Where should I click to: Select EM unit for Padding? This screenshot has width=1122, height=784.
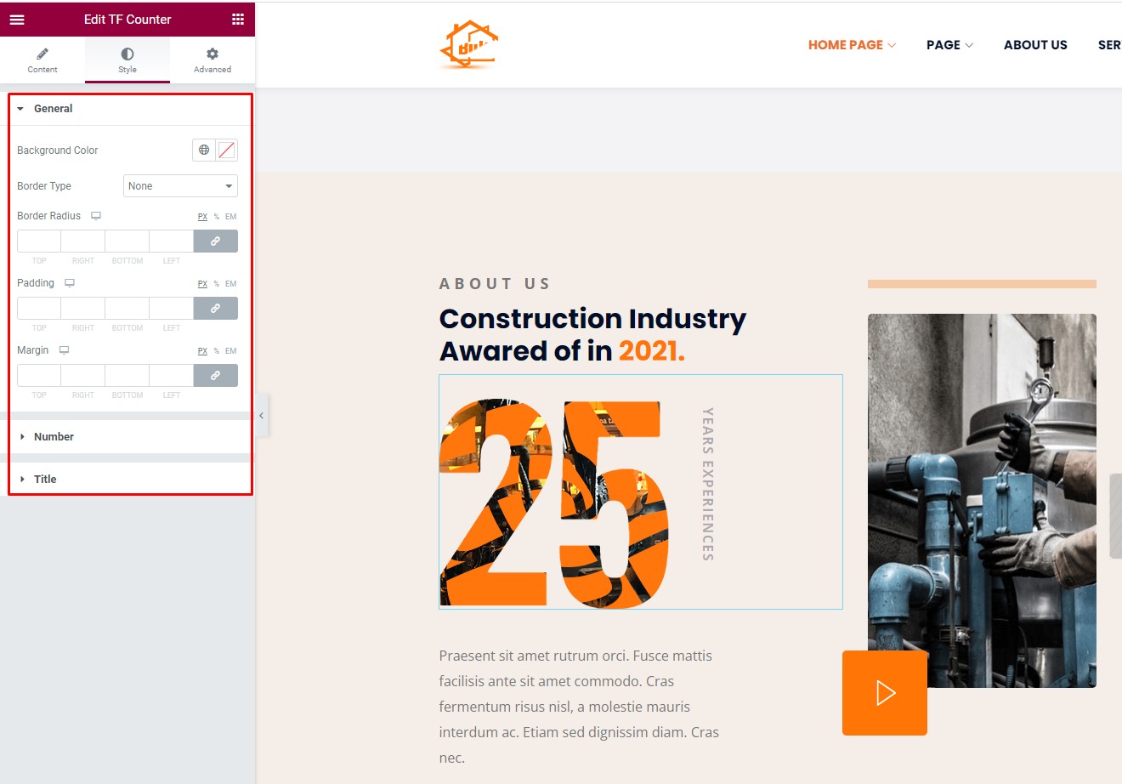230,284
